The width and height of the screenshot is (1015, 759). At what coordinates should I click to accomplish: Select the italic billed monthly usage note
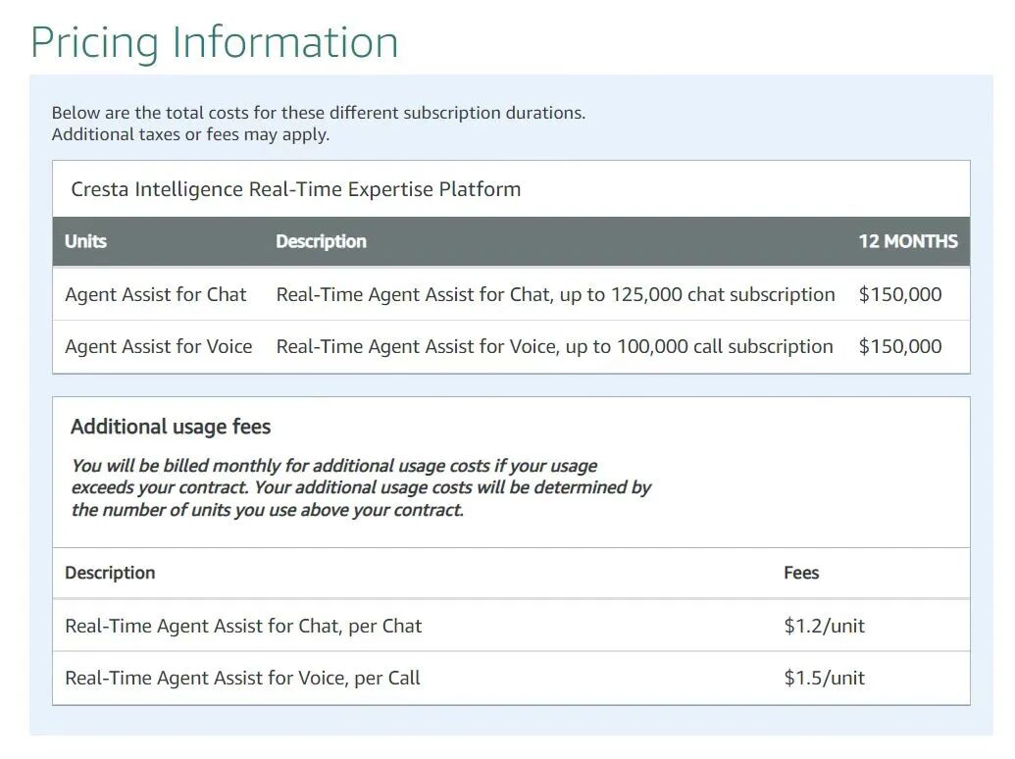point(361,487)
